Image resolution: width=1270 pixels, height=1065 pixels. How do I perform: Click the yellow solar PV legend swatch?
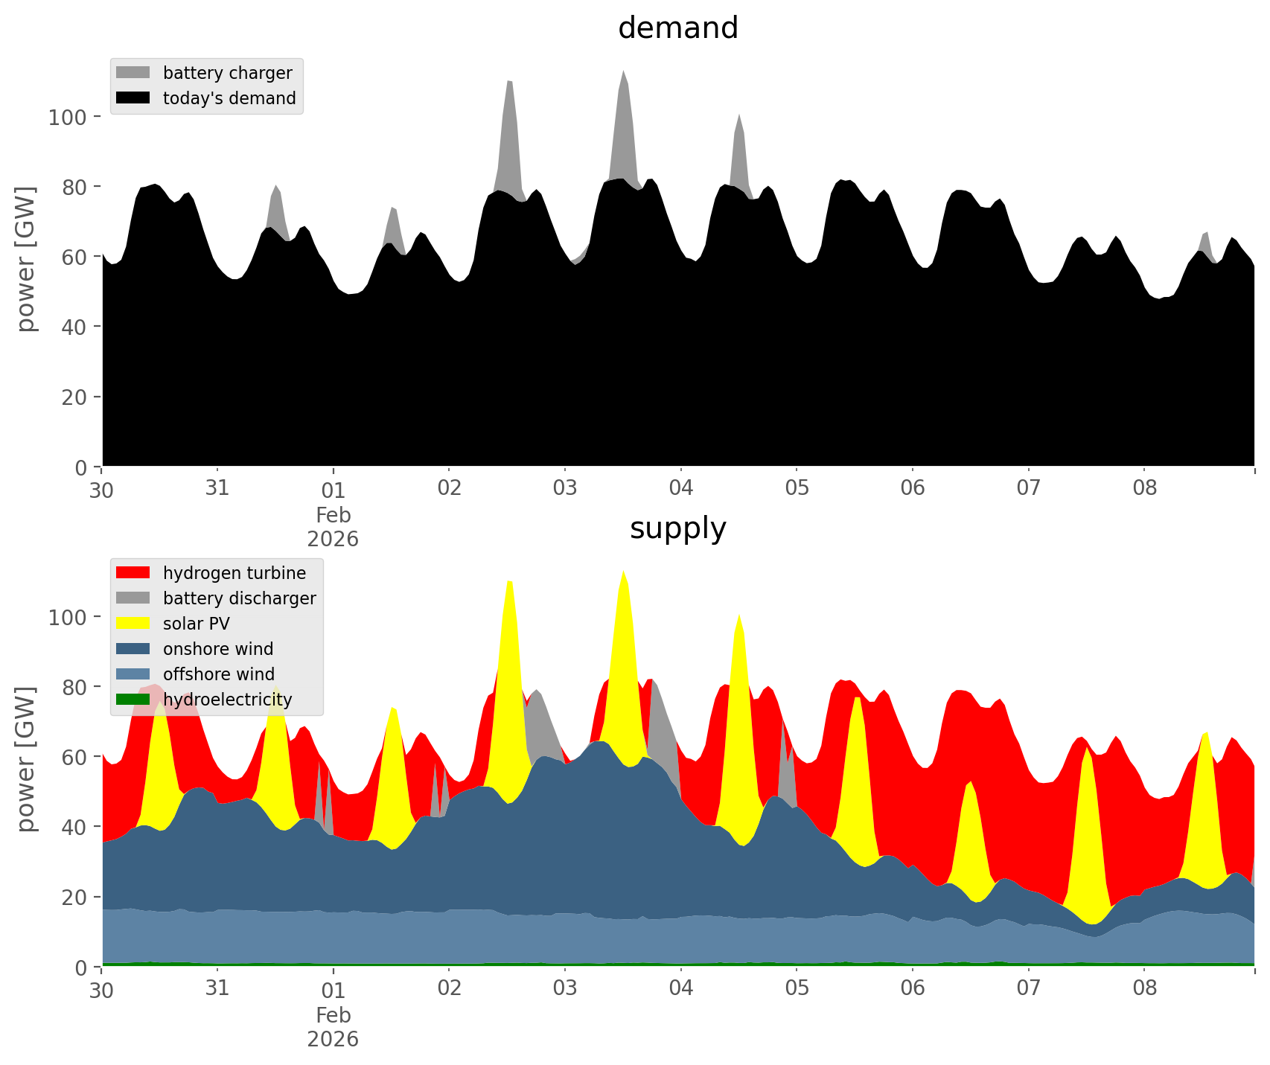[x=133, y=623]
